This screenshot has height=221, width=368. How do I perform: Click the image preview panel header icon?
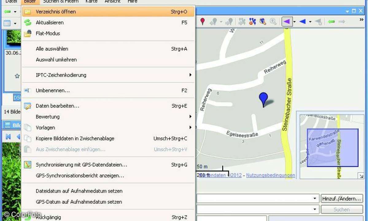pyautogui.click(x=8, y=125)
